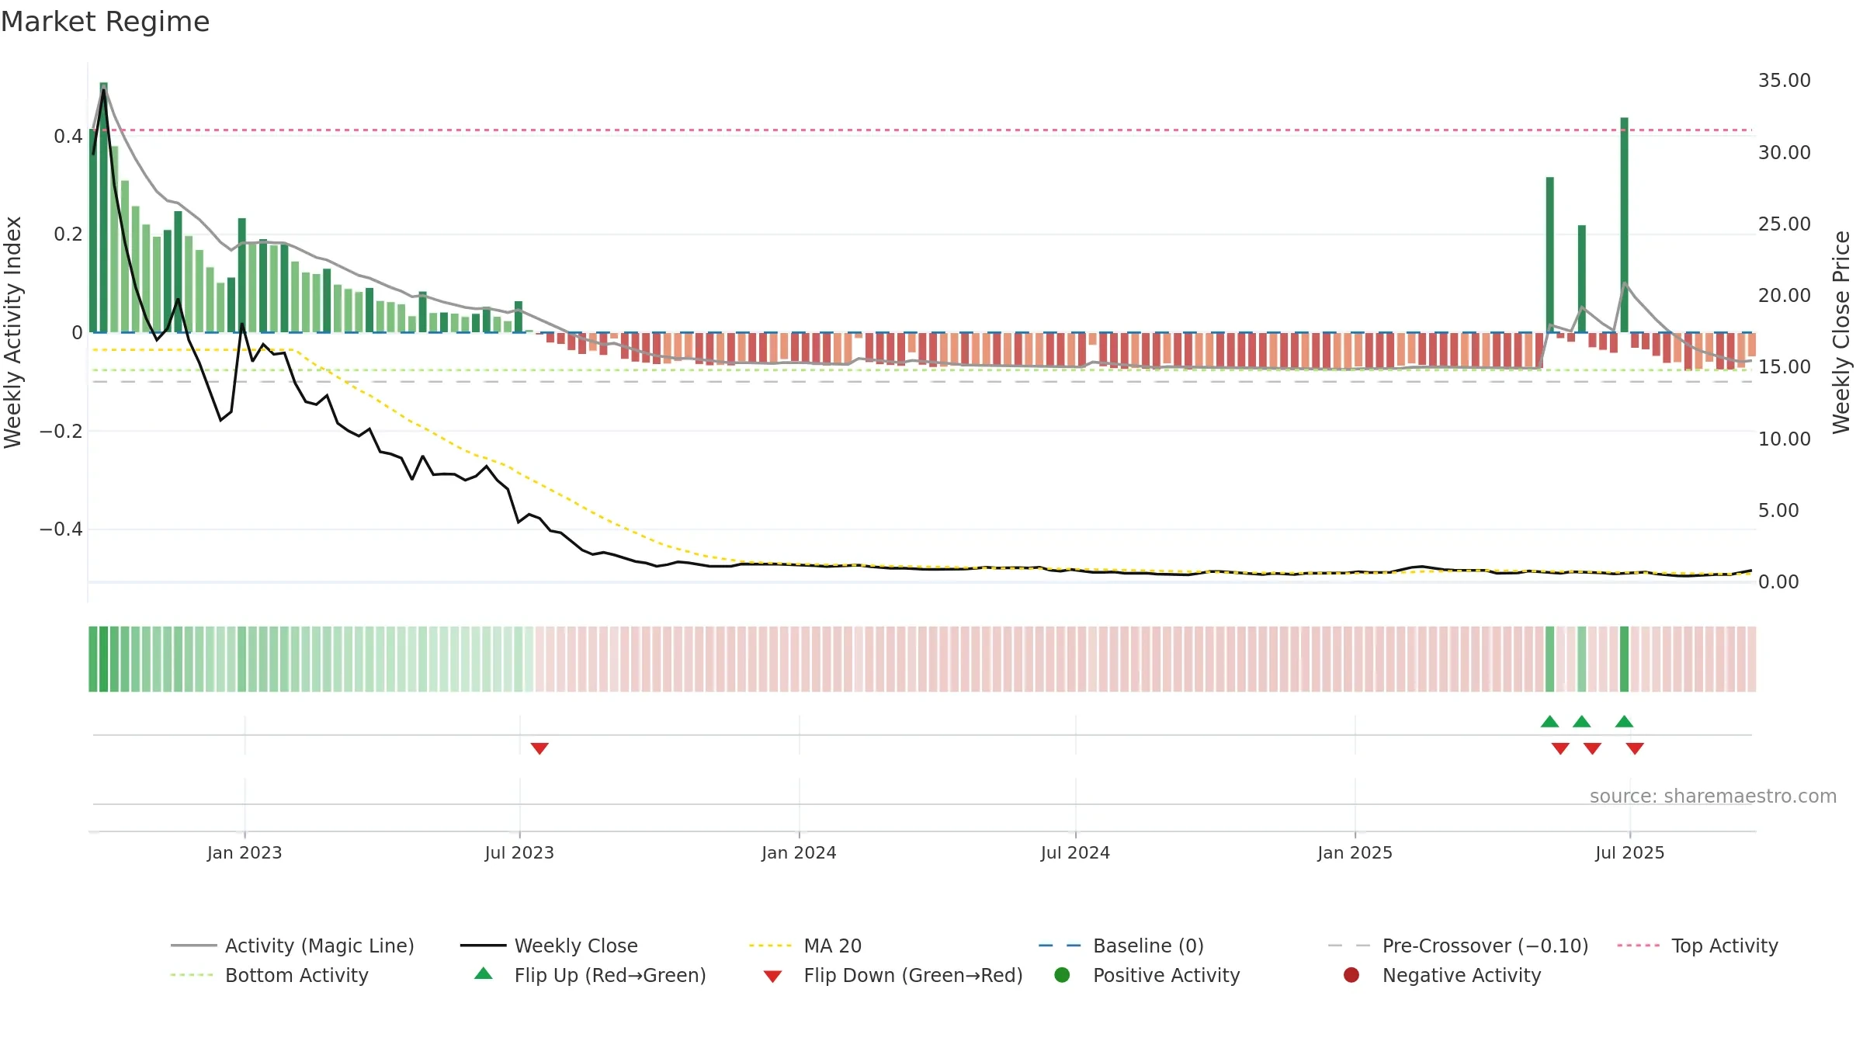Click the tall green activity spike at Jul 2025
The width and height of the screenshot is (1863, 1048).
point(1624,225)
